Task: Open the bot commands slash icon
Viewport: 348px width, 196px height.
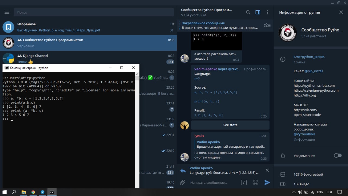Action: click(244, 182)
